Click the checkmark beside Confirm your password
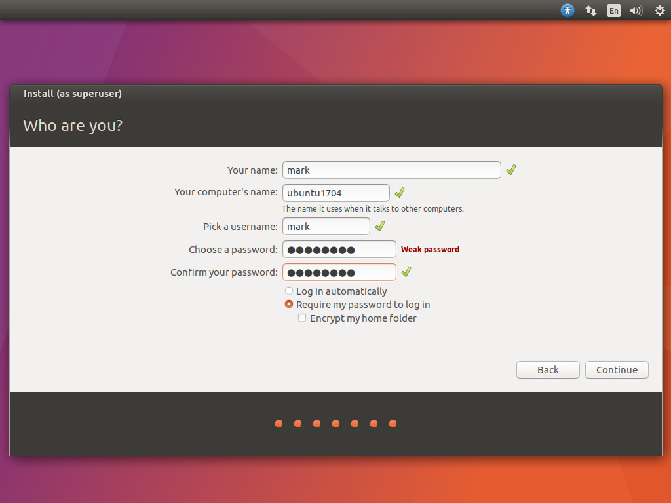The height and width of the screenshot is (503, 671). (x=406, y=272)
